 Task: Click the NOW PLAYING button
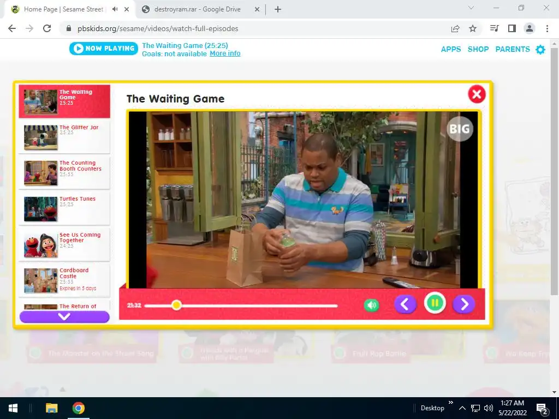(103, 49)
